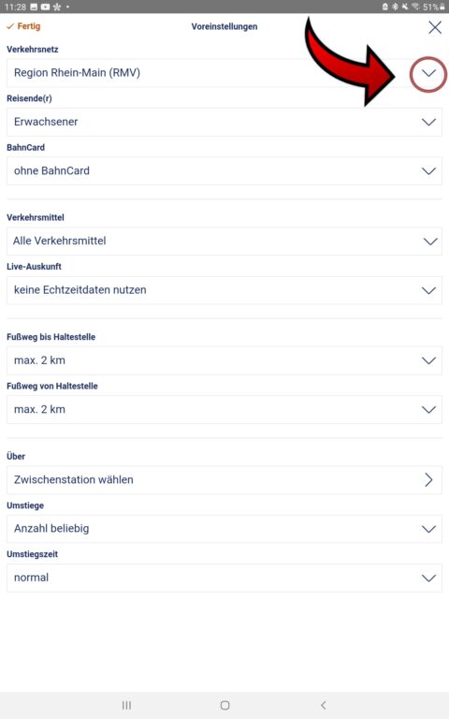Tap the Fertig checkmark to confirm

click(23, 26)
